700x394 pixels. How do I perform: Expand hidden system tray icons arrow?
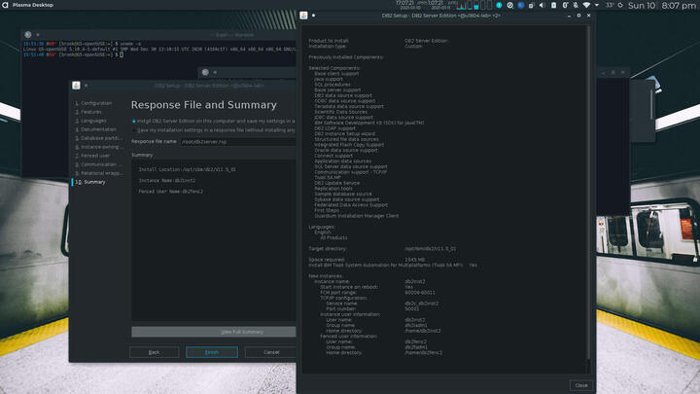click(x=597, y=6)
